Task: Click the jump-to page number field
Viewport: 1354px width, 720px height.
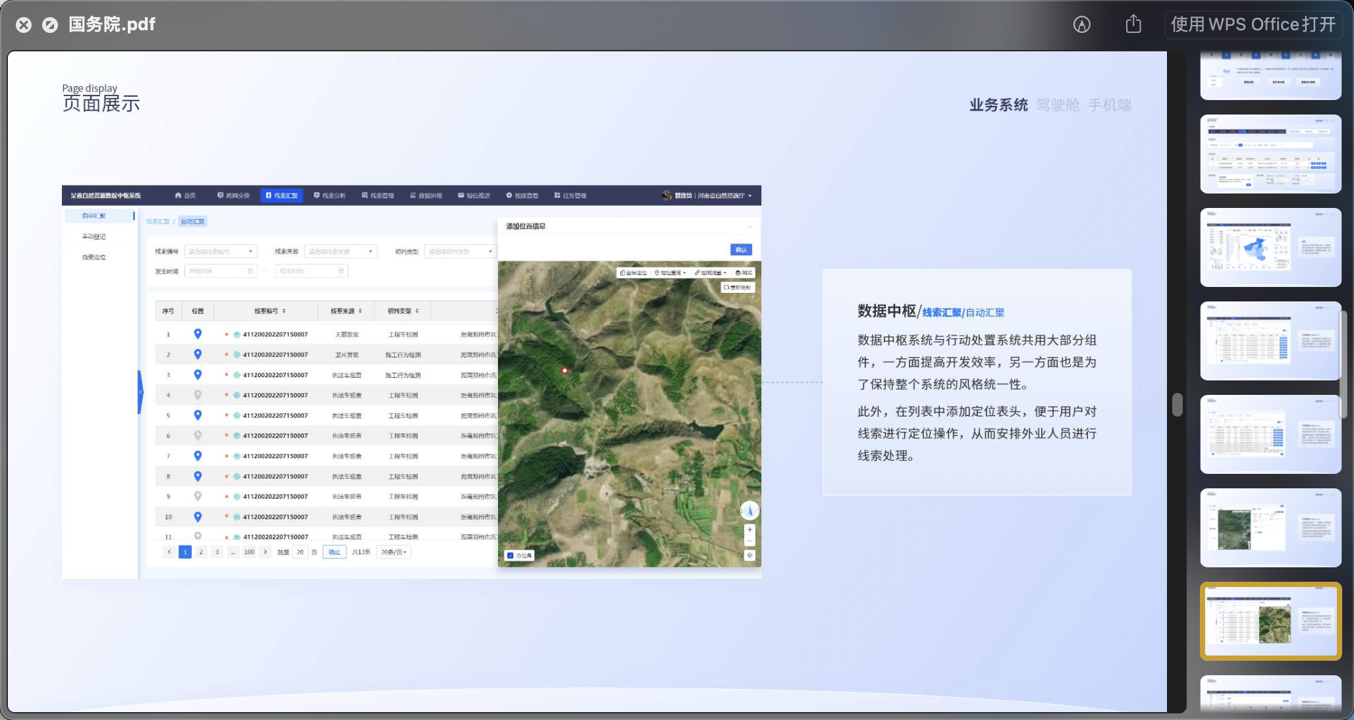Action: pos(300,552)
